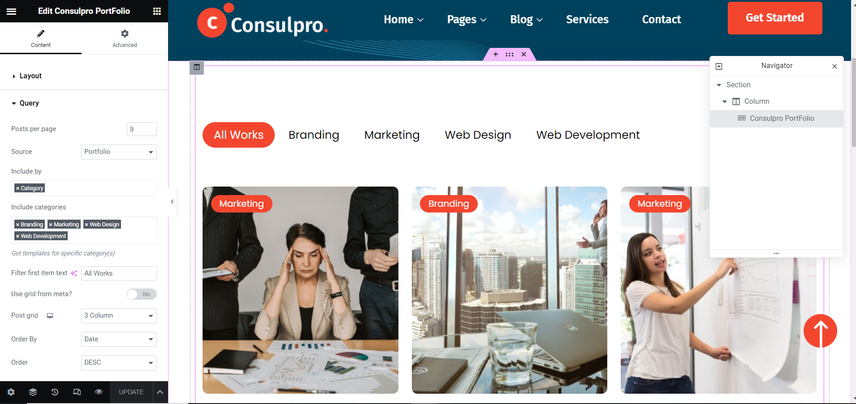Viewport: 856px width, 404px height.
Task: Open page settings gear in bottom bar
Action: click(11, 392)
